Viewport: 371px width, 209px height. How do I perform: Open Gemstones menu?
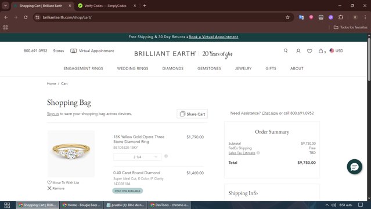pos(209,68)
